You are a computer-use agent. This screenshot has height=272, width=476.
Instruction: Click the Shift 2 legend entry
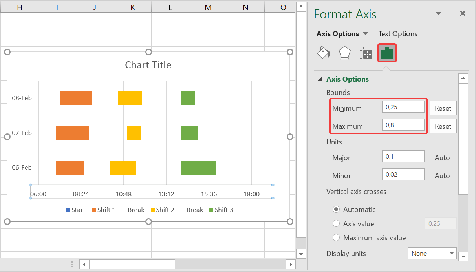162,210
